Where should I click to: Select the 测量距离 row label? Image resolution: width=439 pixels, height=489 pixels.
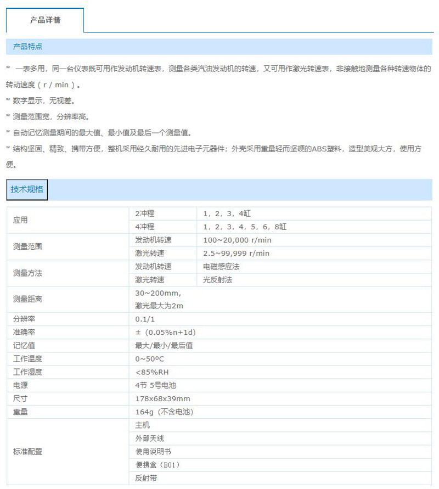pos(27,299)
